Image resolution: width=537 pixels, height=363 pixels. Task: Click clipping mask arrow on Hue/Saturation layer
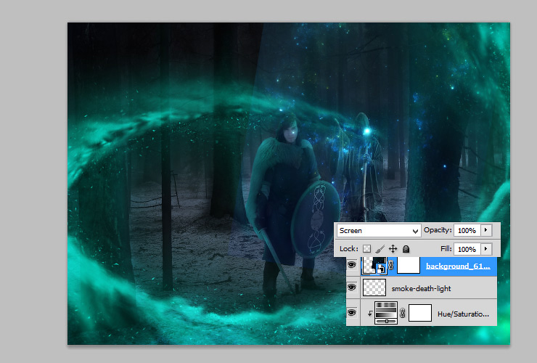(x=370, y=313)
